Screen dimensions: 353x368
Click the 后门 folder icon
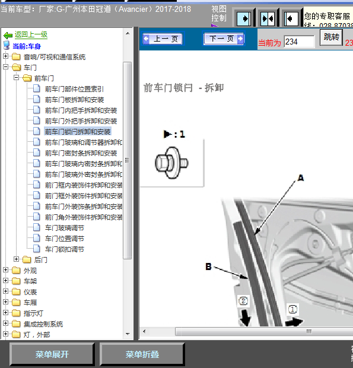click(x=27, y=259)
